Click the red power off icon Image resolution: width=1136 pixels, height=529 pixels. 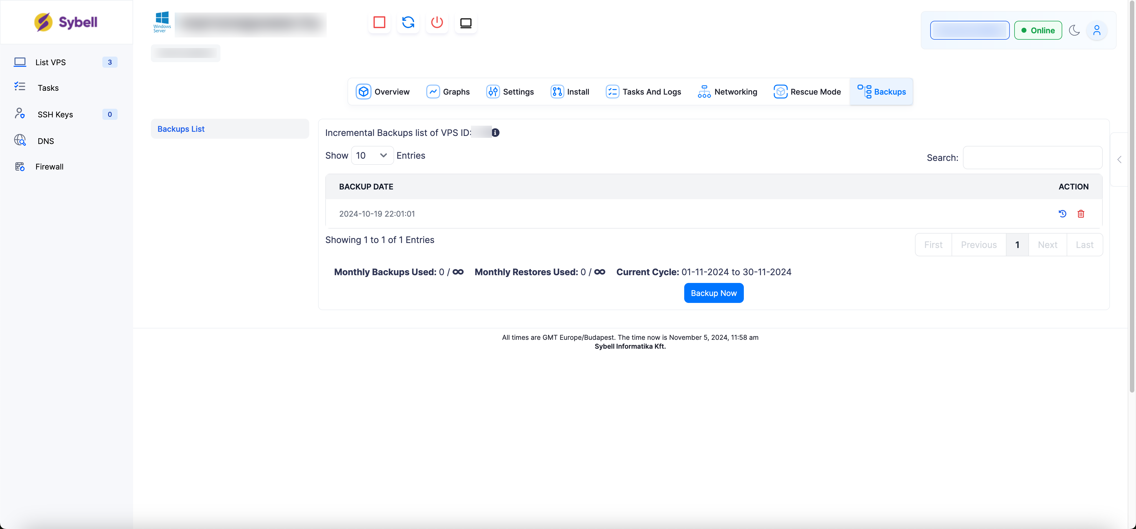[x=437, y=22]
